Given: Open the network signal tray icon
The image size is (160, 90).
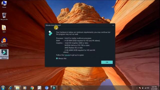Looking at the screenshot, I should click(x=145, y=88).
